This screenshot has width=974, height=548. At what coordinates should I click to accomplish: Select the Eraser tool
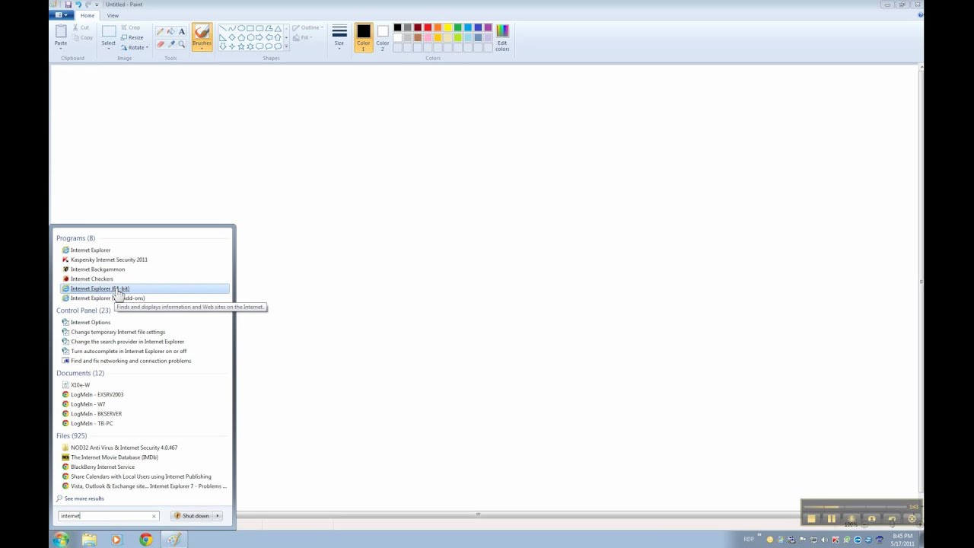point(160,44)
